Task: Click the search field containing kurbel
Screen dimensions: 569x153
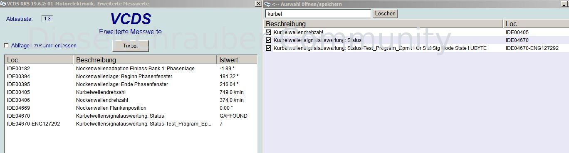Action: 318,14
